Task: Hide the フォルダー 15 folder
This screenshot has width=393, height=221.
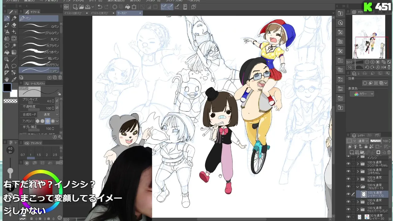Action: (348, 186)
